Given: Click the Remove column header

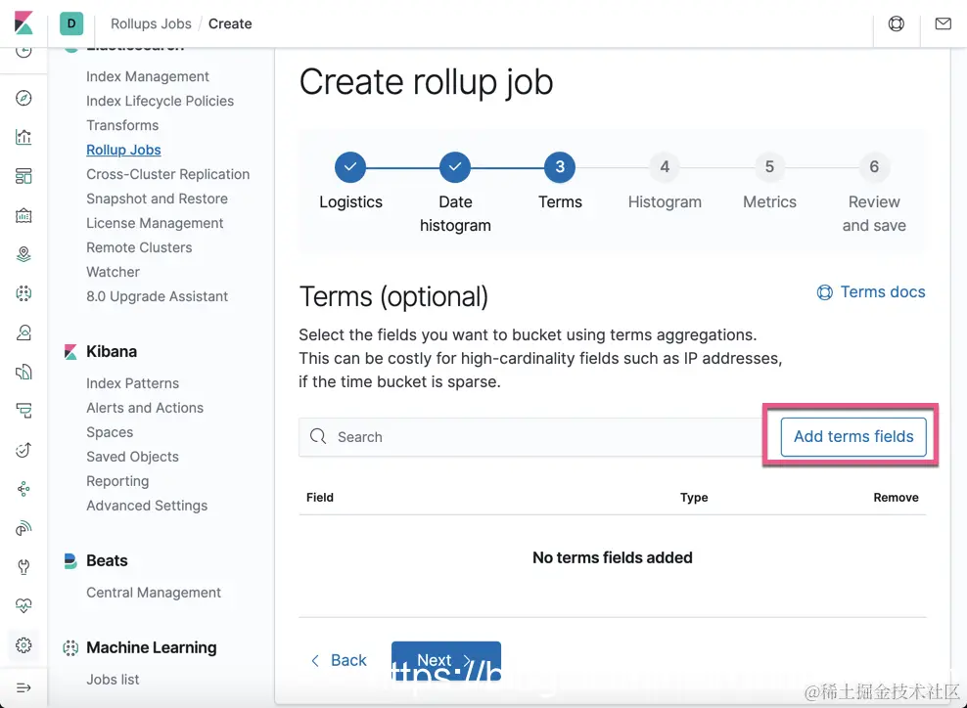Looking at the screenshot, I should click(896, 498).
